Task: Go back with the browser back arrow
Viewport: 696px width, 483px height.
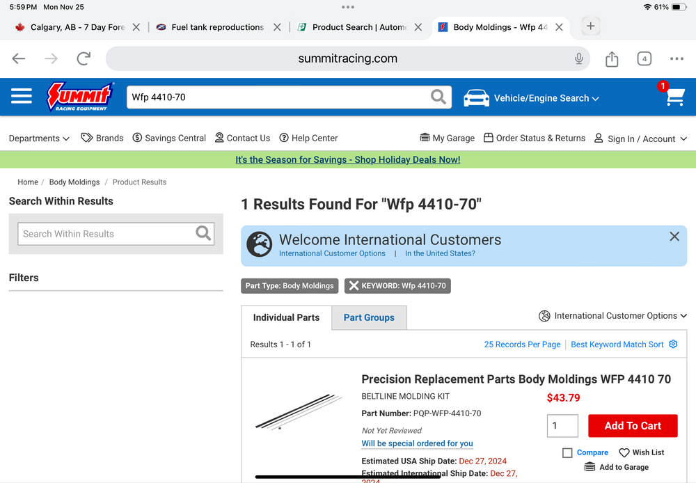Action: click(x=19, y=58)
